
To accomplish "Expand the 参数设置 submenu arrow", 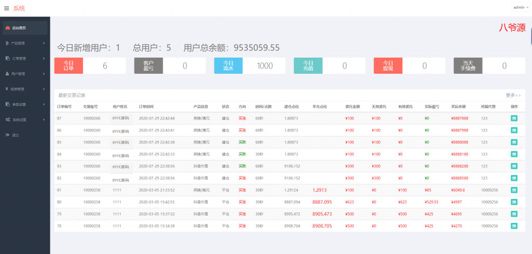I will point(44,104).
